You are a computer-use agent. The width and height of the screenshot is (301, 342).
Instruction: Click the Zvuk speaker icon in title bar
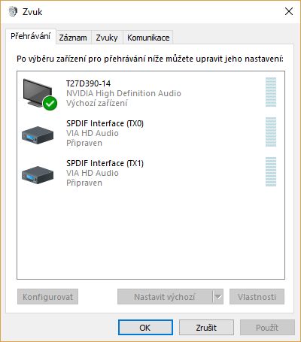(x=13, y=11)
